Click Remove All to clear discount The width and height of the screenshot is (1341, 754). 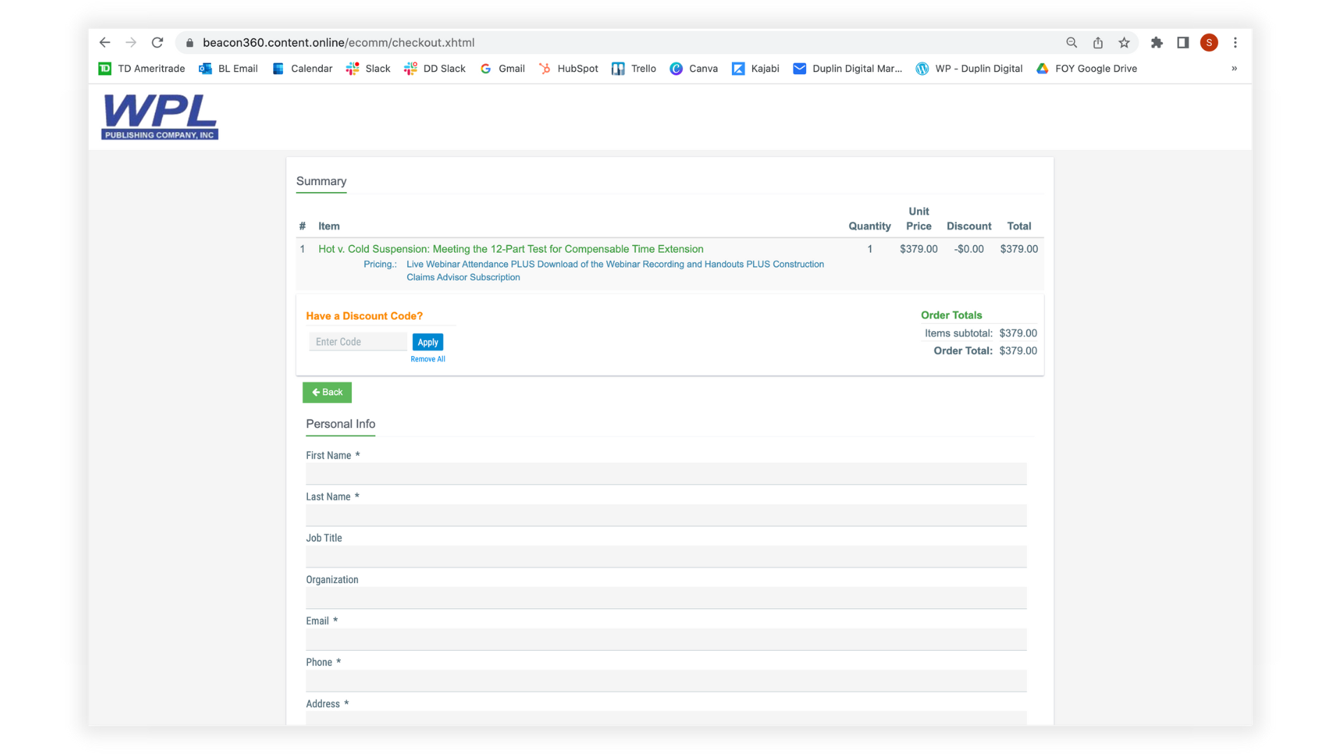(x=427, y=359)
